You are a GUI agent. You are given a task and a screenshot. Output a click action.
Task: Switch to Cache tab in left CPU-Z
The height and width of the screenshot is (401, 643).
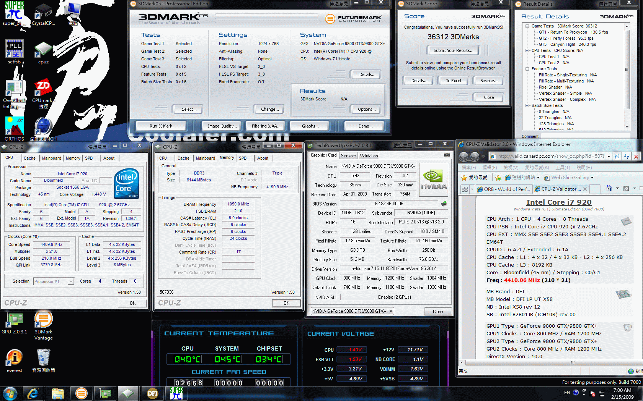[29, 158]
